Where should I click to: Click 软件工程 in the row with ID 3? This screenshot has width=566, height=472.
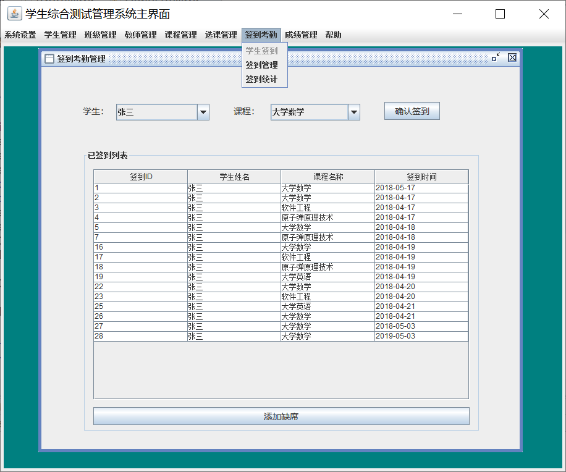pyautogui.click(x=296, y=208)
